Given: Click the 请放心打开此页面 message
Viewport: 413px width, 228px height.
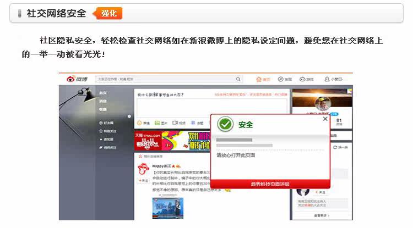Looking at the screenshot, I should 236,155.
